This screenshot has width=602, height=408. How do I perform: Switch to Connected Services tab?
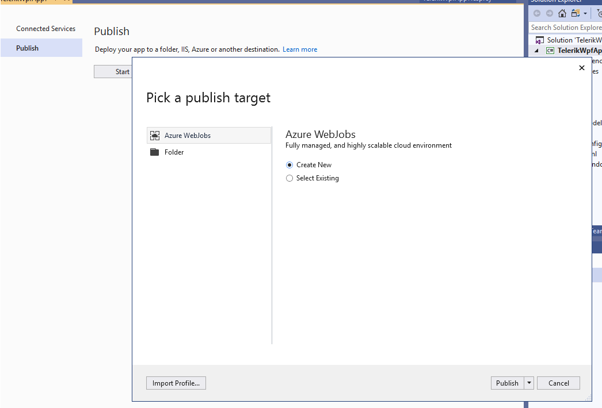[45, 29]
